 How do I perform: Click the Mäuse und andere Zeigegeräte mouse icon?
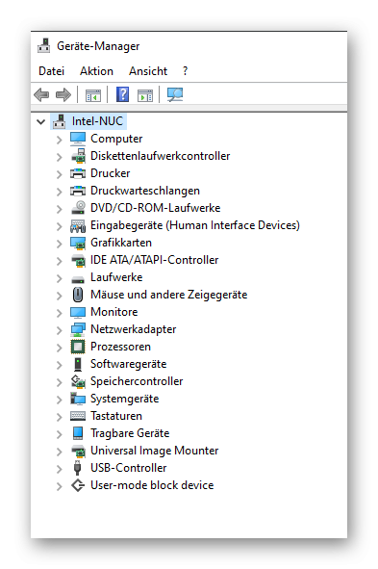point(78,295)
